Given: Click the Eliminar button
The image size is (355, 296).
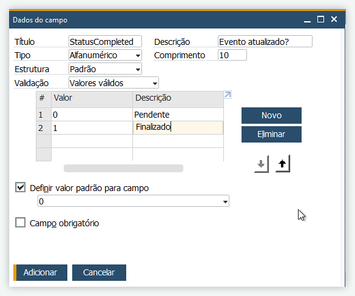Looking at the screenshot, I should tap(271, 134).
